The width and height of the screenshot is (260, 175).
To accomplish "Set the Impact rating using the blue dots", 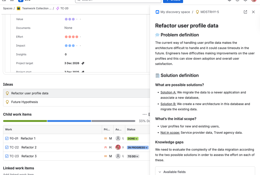I will (73, 46).
